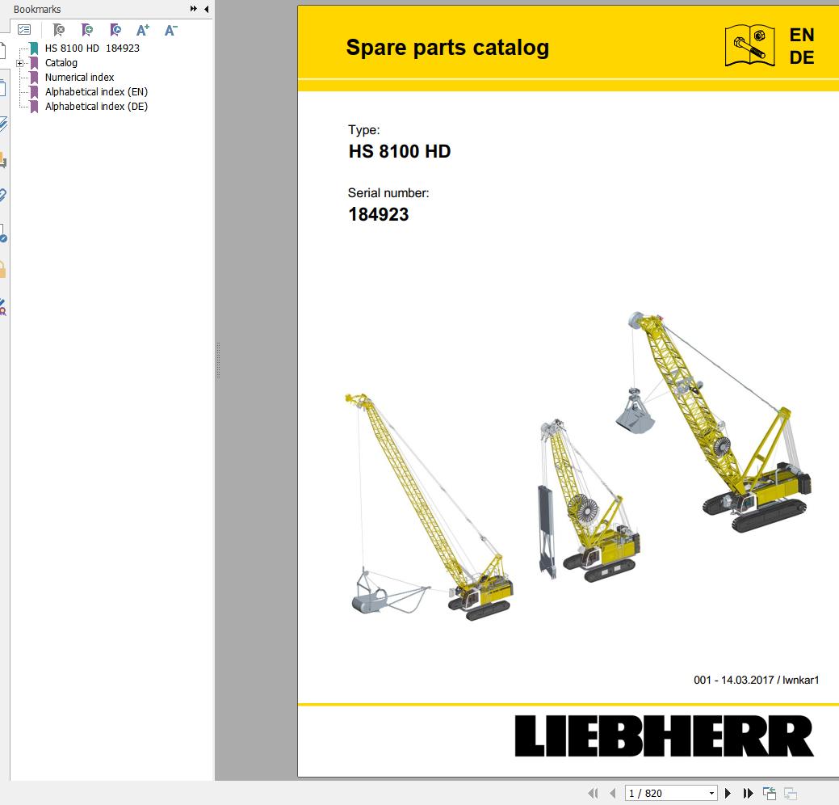The height and width of the screenshot is (805, 839).
Task: Select the highlight current bookmark icon
Action: pos(115,29)
